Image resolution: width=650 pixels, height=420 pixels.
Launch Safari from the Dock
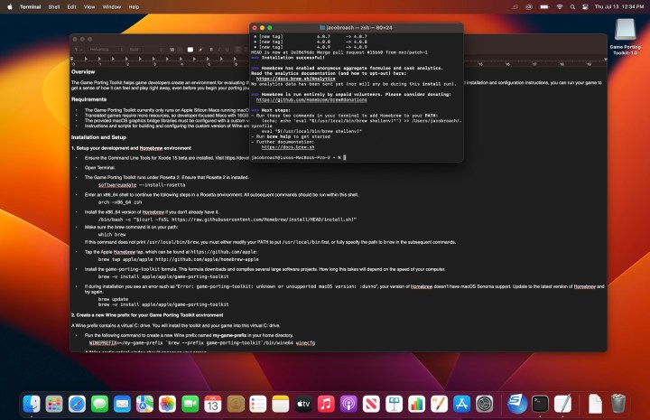point(77,404)
